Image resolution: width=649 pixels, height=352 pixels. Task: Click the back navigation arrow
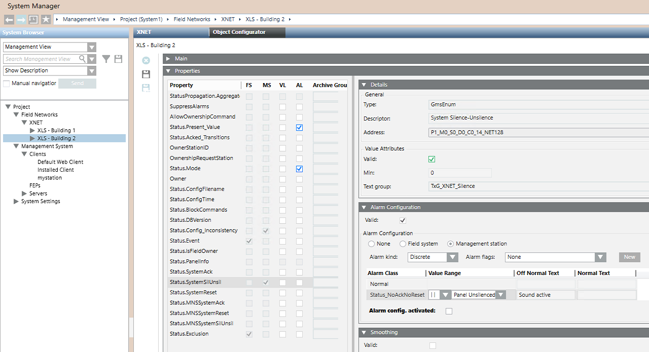[x=9, y=19]
